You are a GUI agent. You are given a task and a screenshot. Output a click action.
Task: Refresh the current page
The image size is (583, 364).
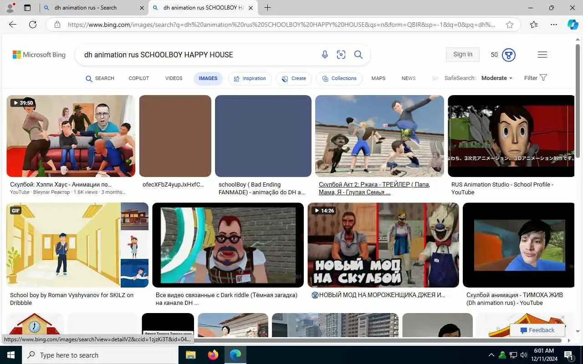pyautogui.click(x=33, y=25)
